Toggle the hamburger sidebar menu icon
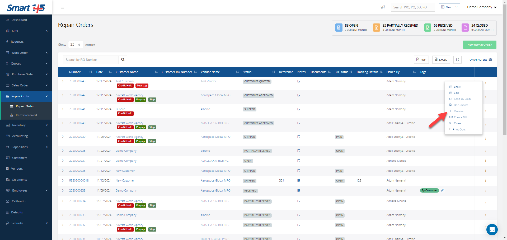This screenshot has height=240, width=507. click(x=62, y=7)
